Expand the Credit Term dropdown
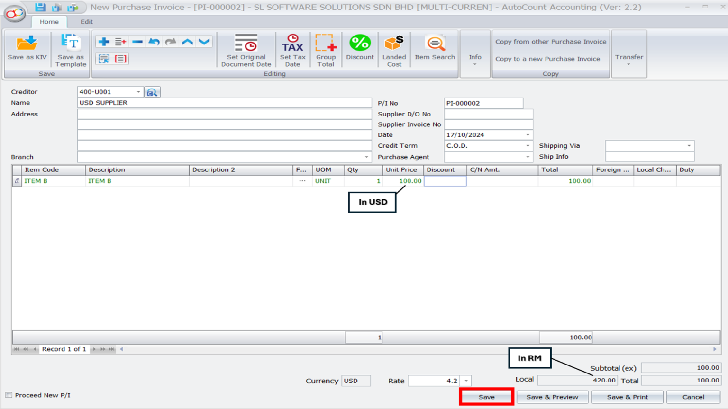The height and width of the screenshot is (409, 728). (528, 146)
